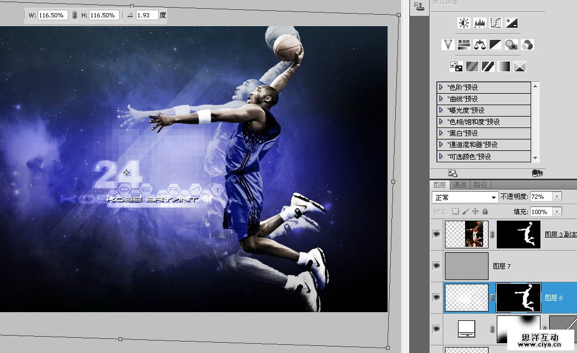Add a Curves adjustment layer
This screenshot has width=577, height=353.
click(495, 22)
